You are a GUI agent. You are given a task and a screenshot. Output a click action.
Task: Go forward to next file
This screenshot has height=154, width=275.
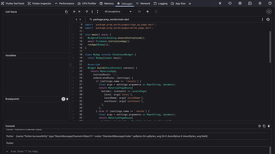[x=80, y=20]
